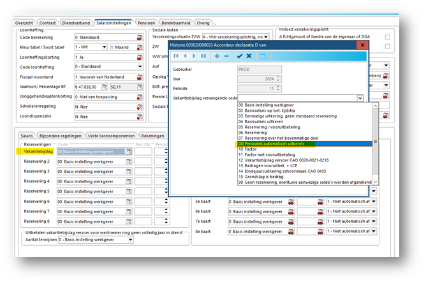Select 08 Periodiek automatisch uitkeren option
Image resolution: width=426 pixels, height=284 pixels.
pos(305,144)
